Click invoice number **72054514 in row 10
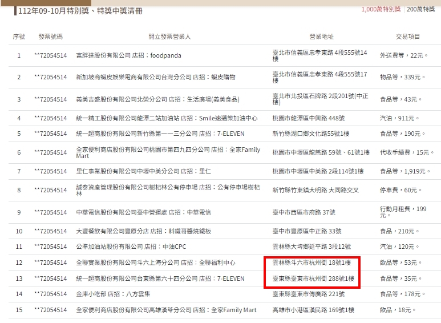 51,231
